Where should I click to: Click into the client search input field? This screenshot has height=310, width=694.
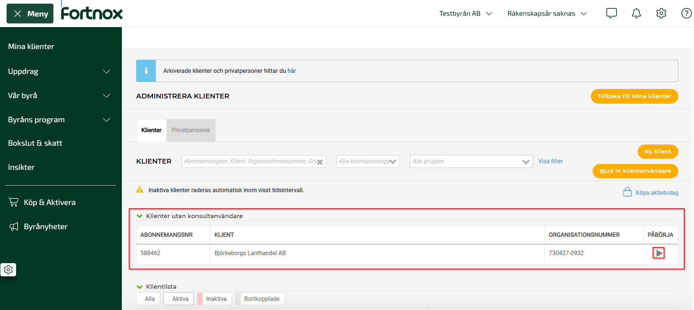pyautogui.click(x=249, y=161)
